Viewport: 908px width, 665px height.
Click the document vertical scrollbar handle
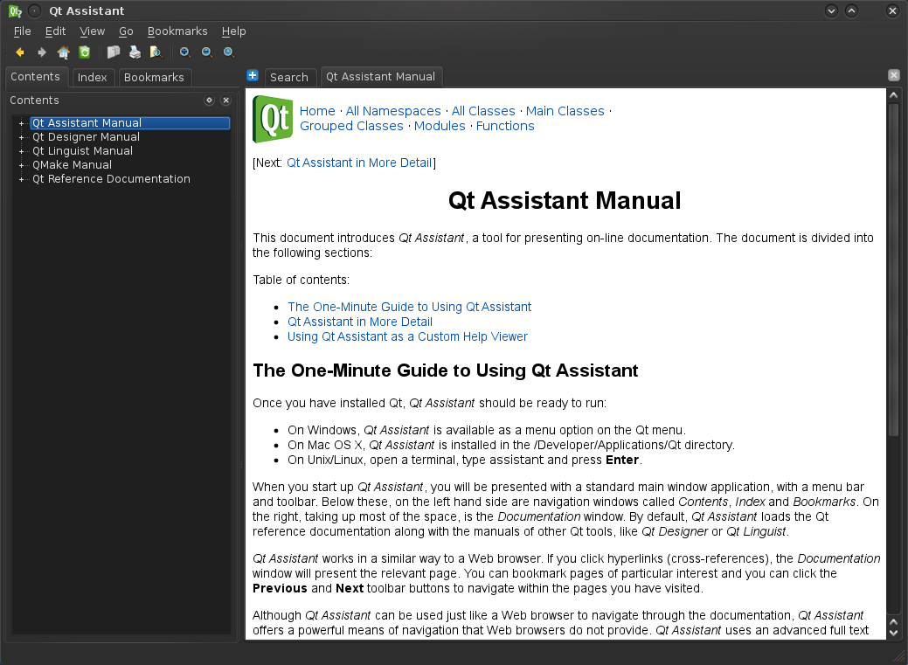pos(893,269)
